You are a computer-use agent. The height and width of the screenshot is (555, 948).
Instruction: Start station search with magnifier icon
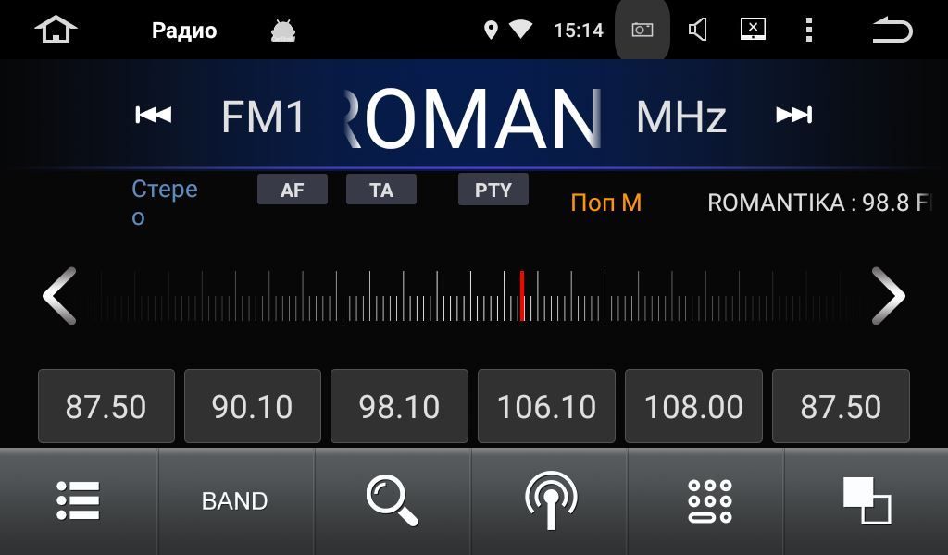point(392,500)
